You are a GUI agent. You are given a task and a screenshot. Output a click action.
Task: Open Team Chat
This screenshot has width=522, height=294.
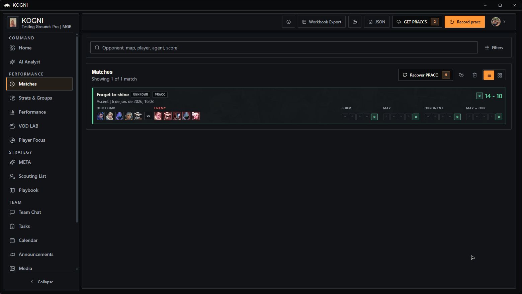[x=39, y=212]
